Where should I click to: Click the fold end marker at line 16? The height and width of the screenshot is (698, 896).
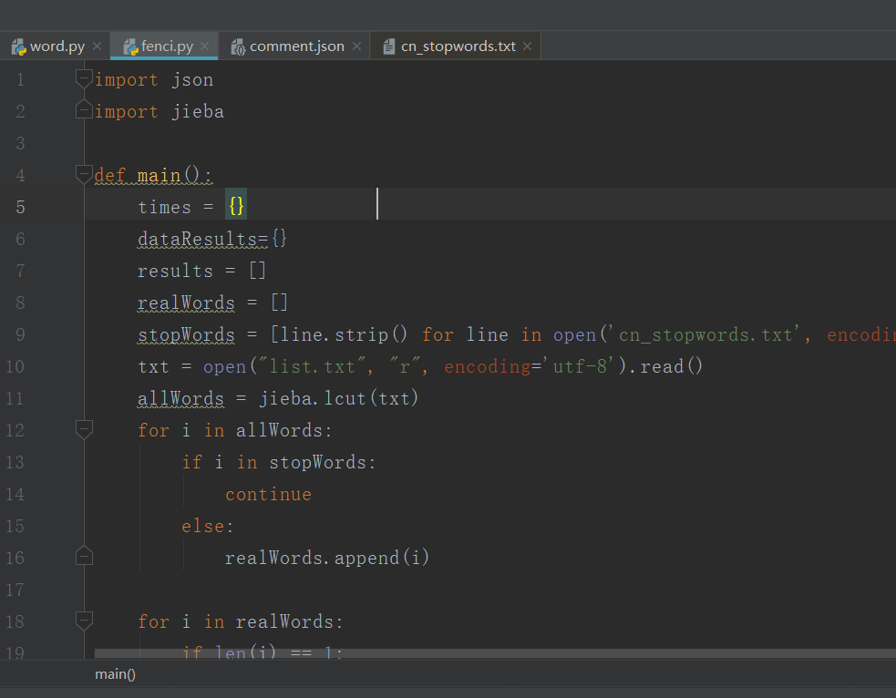point(84,556)
